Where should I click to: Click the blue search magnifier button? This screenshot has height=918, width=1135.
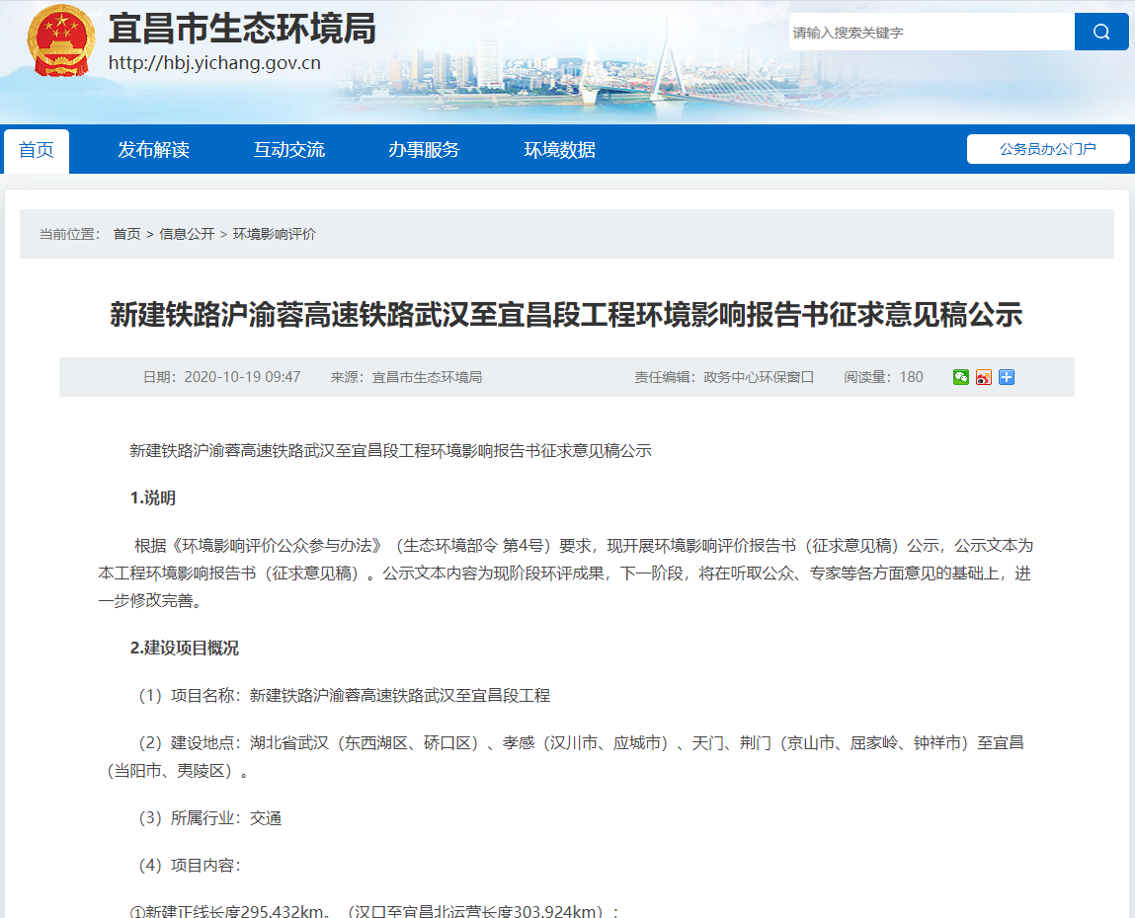(1101, 32)
